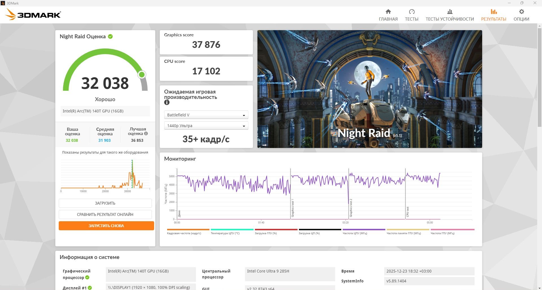
Task: Click the Информация о системе heading
Action: click(89, 257)
